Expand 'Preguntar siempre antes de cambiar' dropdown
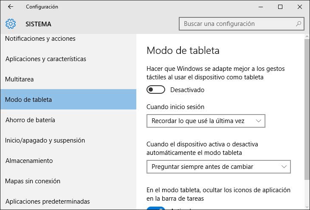Screen dimensions: 310x210 (x=218, y=167)
